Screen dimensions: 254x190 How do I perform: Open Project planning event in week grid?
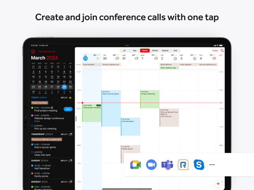coord(150,99)
